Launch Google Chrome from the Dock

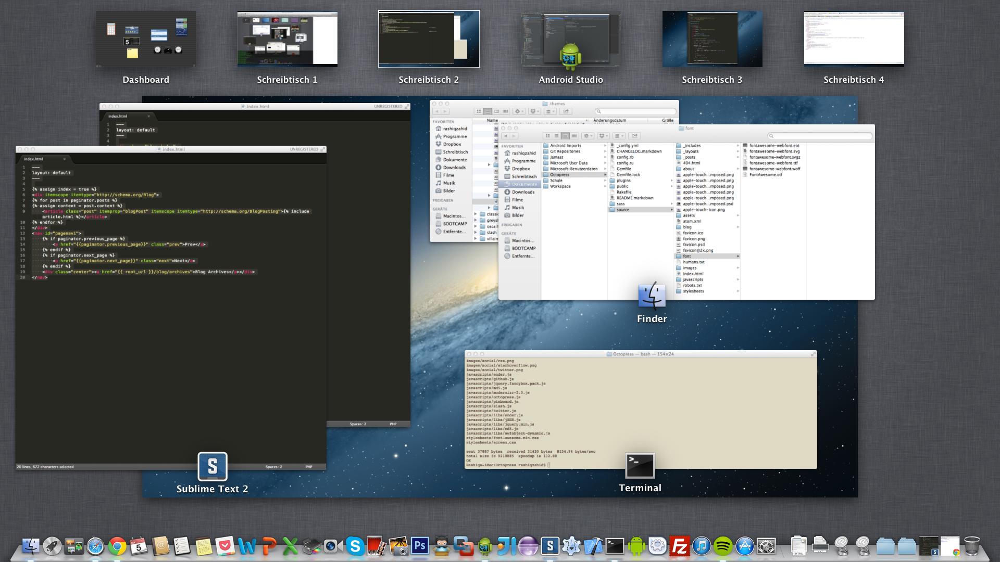(117, 546)
